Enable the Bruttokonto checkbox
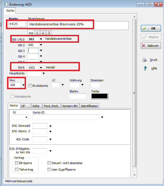Viewport: 164px width, 186px height. point(30,85)
